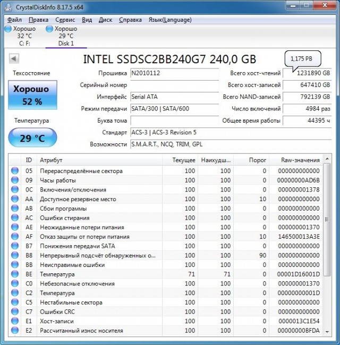340x345 pixels.
Task: Click the status icon for Часы работы row
Action: (x=15, y=180)
